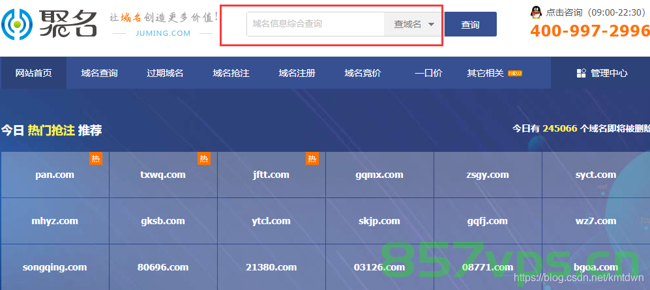Select domain txwq.com

(163, 175)
